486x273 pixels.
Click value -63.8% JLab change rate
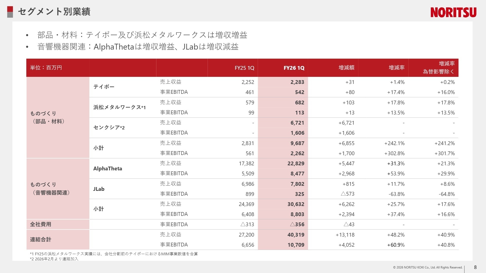pos(396,194)
